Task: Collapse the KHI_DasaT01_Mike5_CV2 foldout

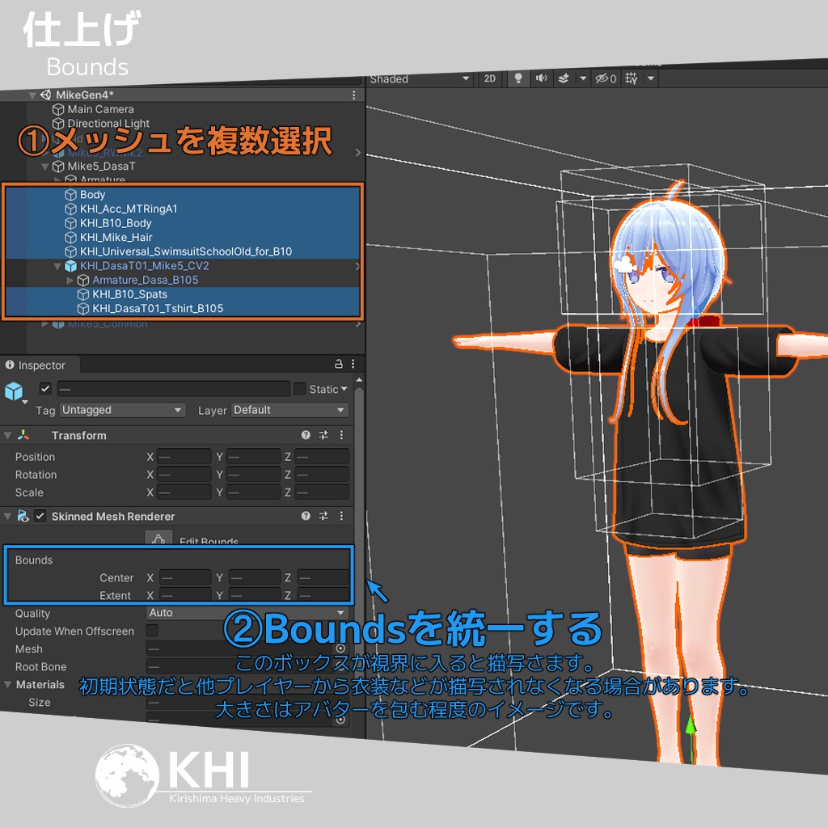Action: click(57, 265)
